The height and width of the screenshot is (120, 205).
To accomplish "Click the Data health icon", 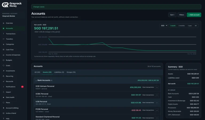I will 3,97.
